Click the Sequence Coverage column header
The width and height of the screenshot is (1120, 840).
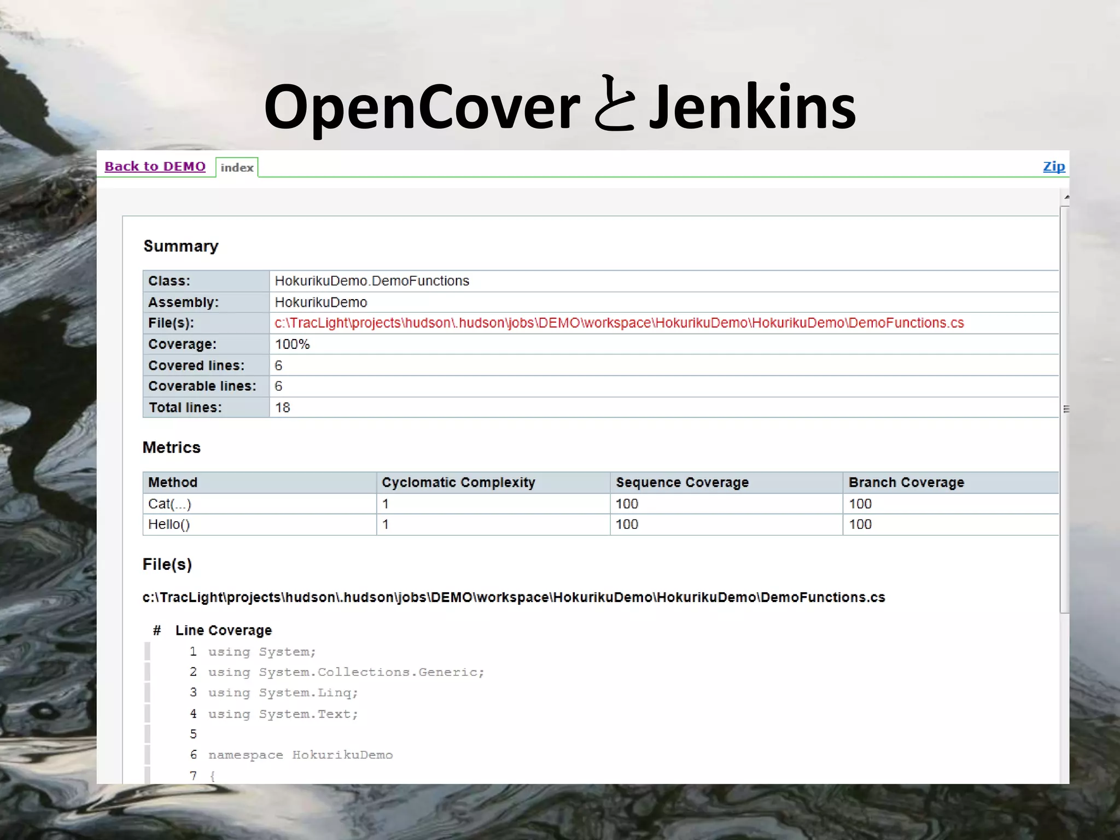pos(726,483)
